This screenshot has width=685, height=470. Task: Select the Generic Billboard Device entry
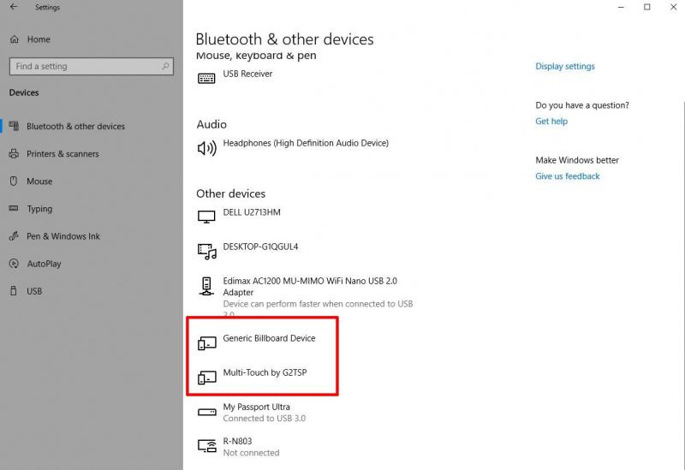(269, 339)
